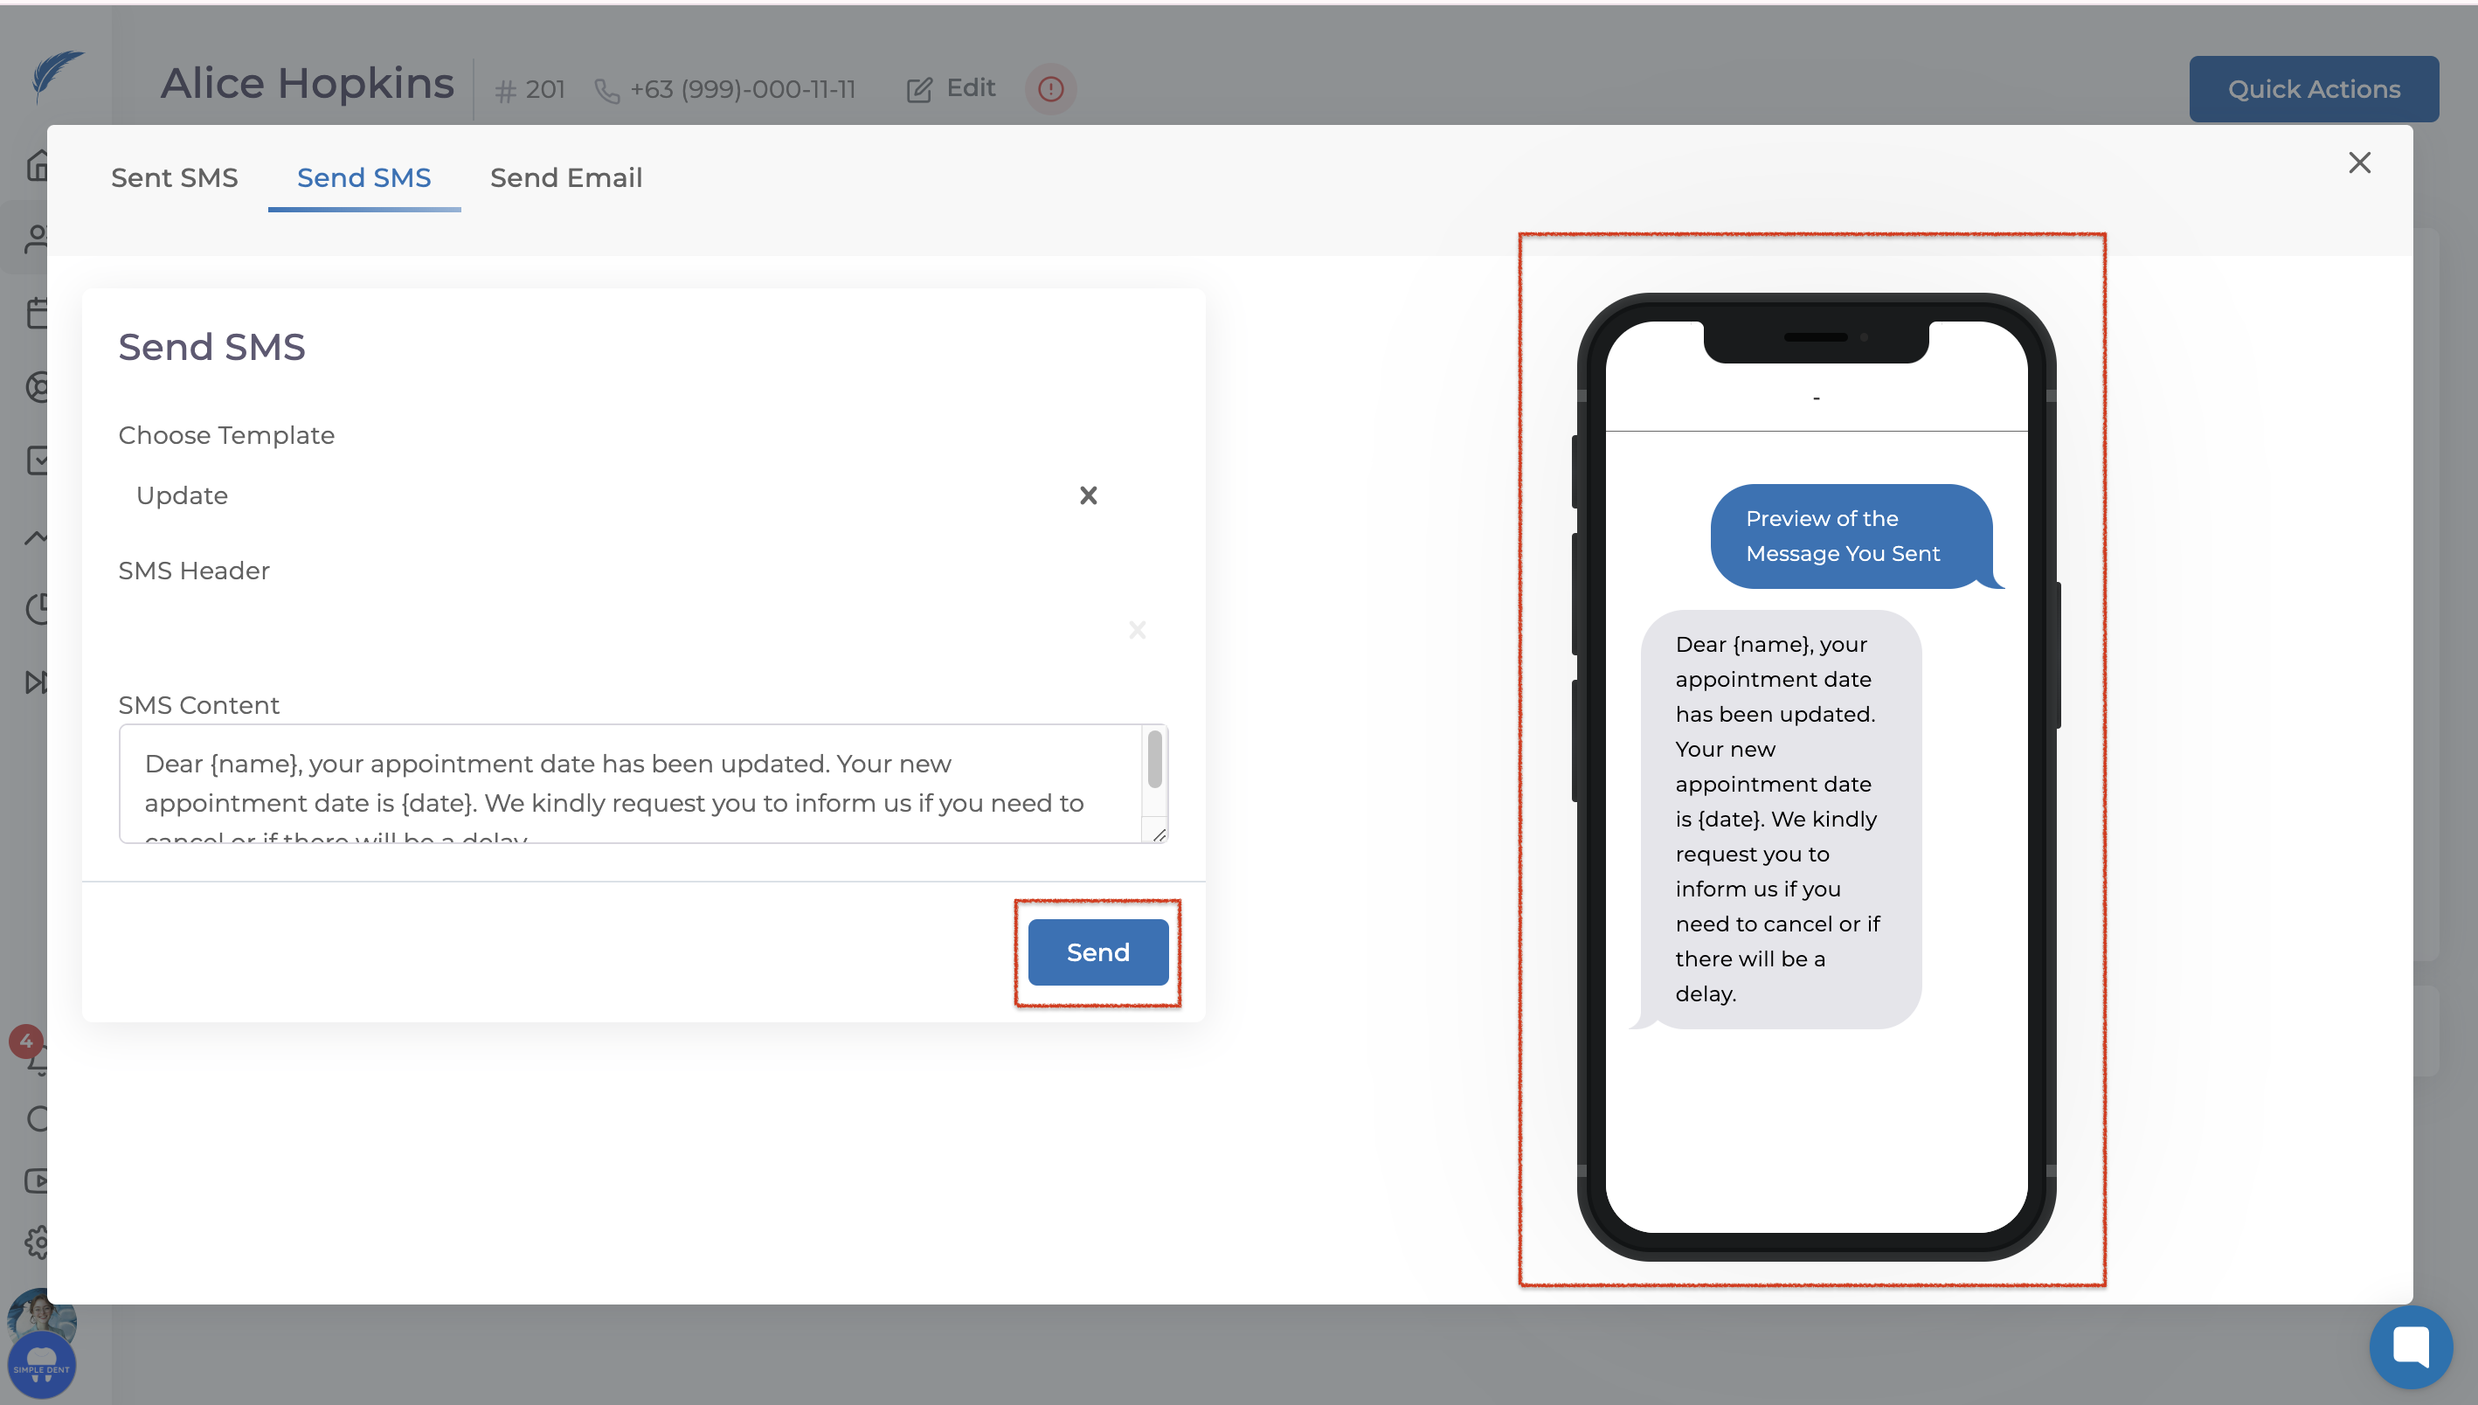Click the Edit pencil icon
This screenshot has width=2478, height=1405.
[x=918, y=90]
